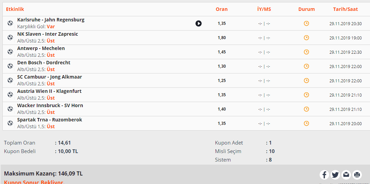Click the pending clock icon for Antwerp - Mechelen
The height and width of the screenshot is (184, 370).
click(x=306, y=52)
